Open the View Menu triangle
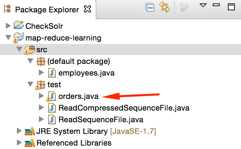 point(202,5)
